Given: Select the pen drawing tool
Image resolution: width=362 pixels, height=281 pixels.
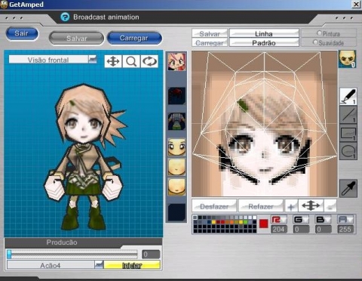Looking at the screenshot, I should (x=348, y=96).
